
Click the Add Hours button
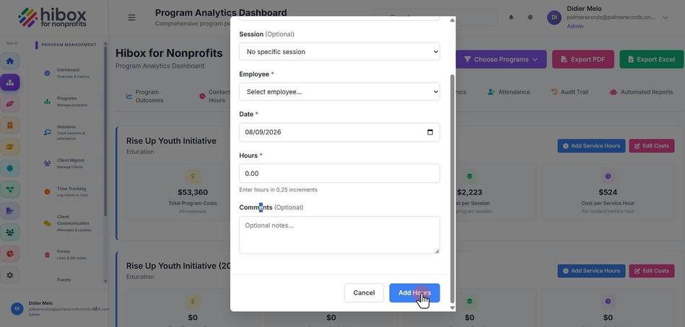414,293
